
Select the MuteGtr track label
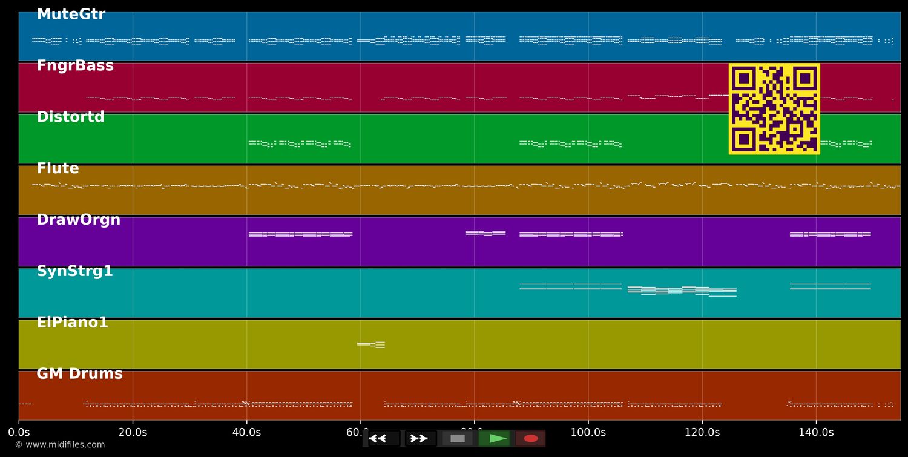point(71,15)
